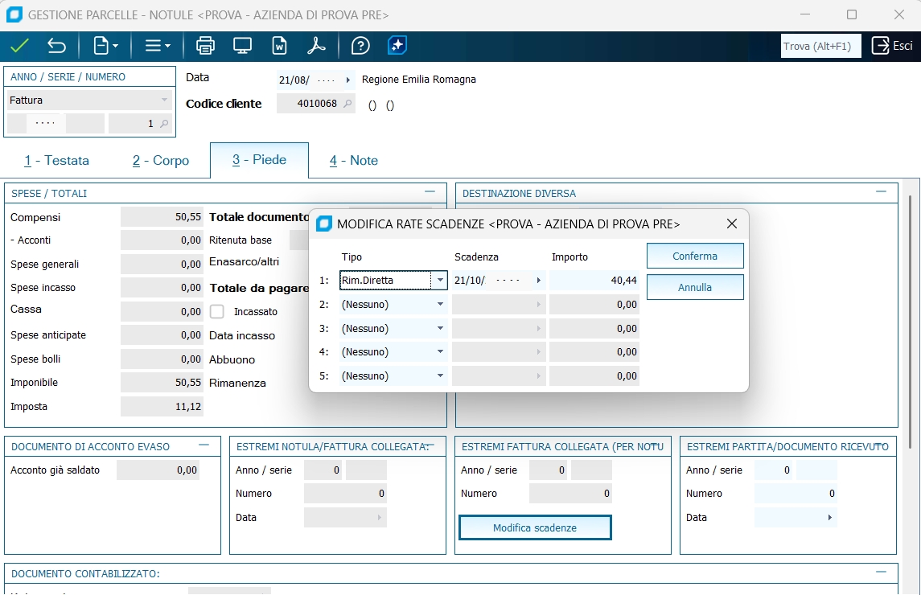Click the Annulla button

(695, 287)
